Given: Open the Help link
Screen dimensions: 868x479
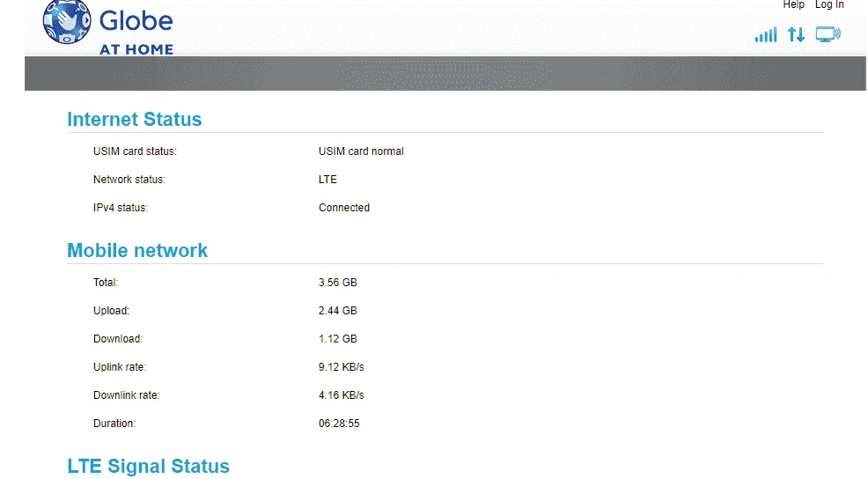Looking at the screenshot, I should [x=793, y=4].
